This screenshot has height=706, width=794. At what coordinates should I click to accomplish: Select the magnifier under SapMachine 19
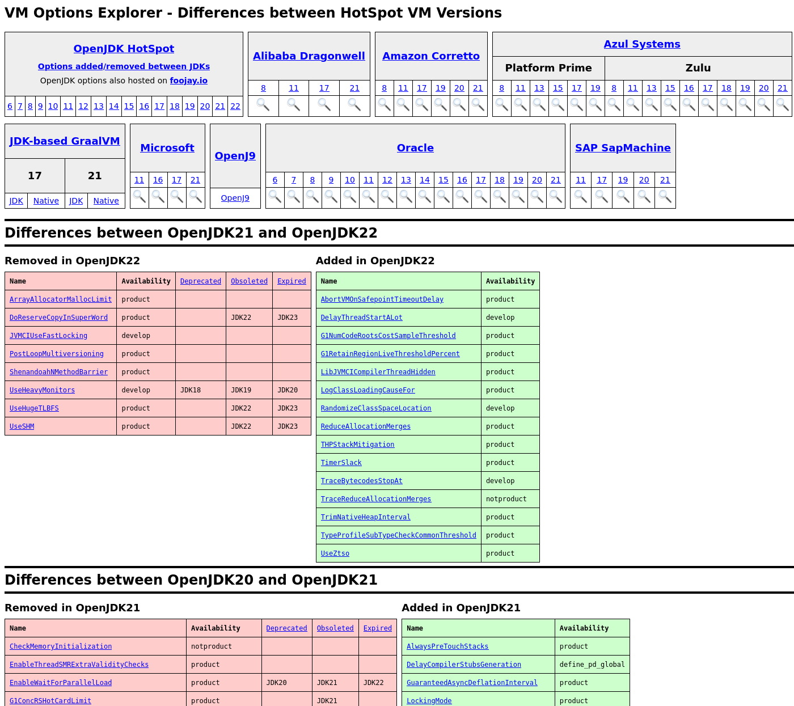(x=623, y=197)
